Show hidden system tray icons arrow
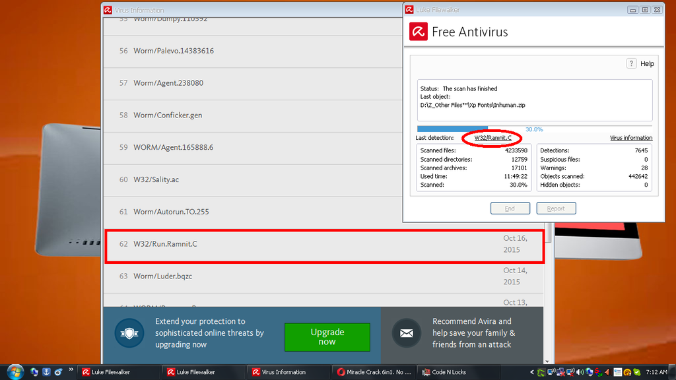Image resolution: width=676 pixels, height=380 pixels. pyautogui.click(x=531, y=372)
